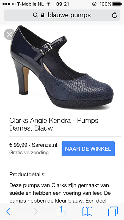Open the share sheet icon

pyautogui.click(x=62, y=211)
